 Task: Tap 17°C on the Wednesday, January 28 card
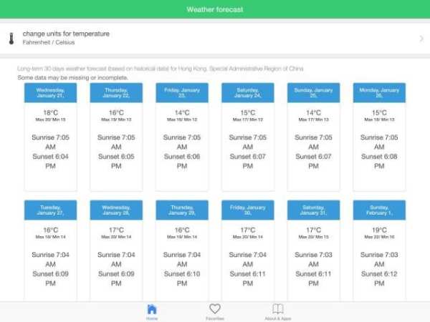(x=116, y=230)
